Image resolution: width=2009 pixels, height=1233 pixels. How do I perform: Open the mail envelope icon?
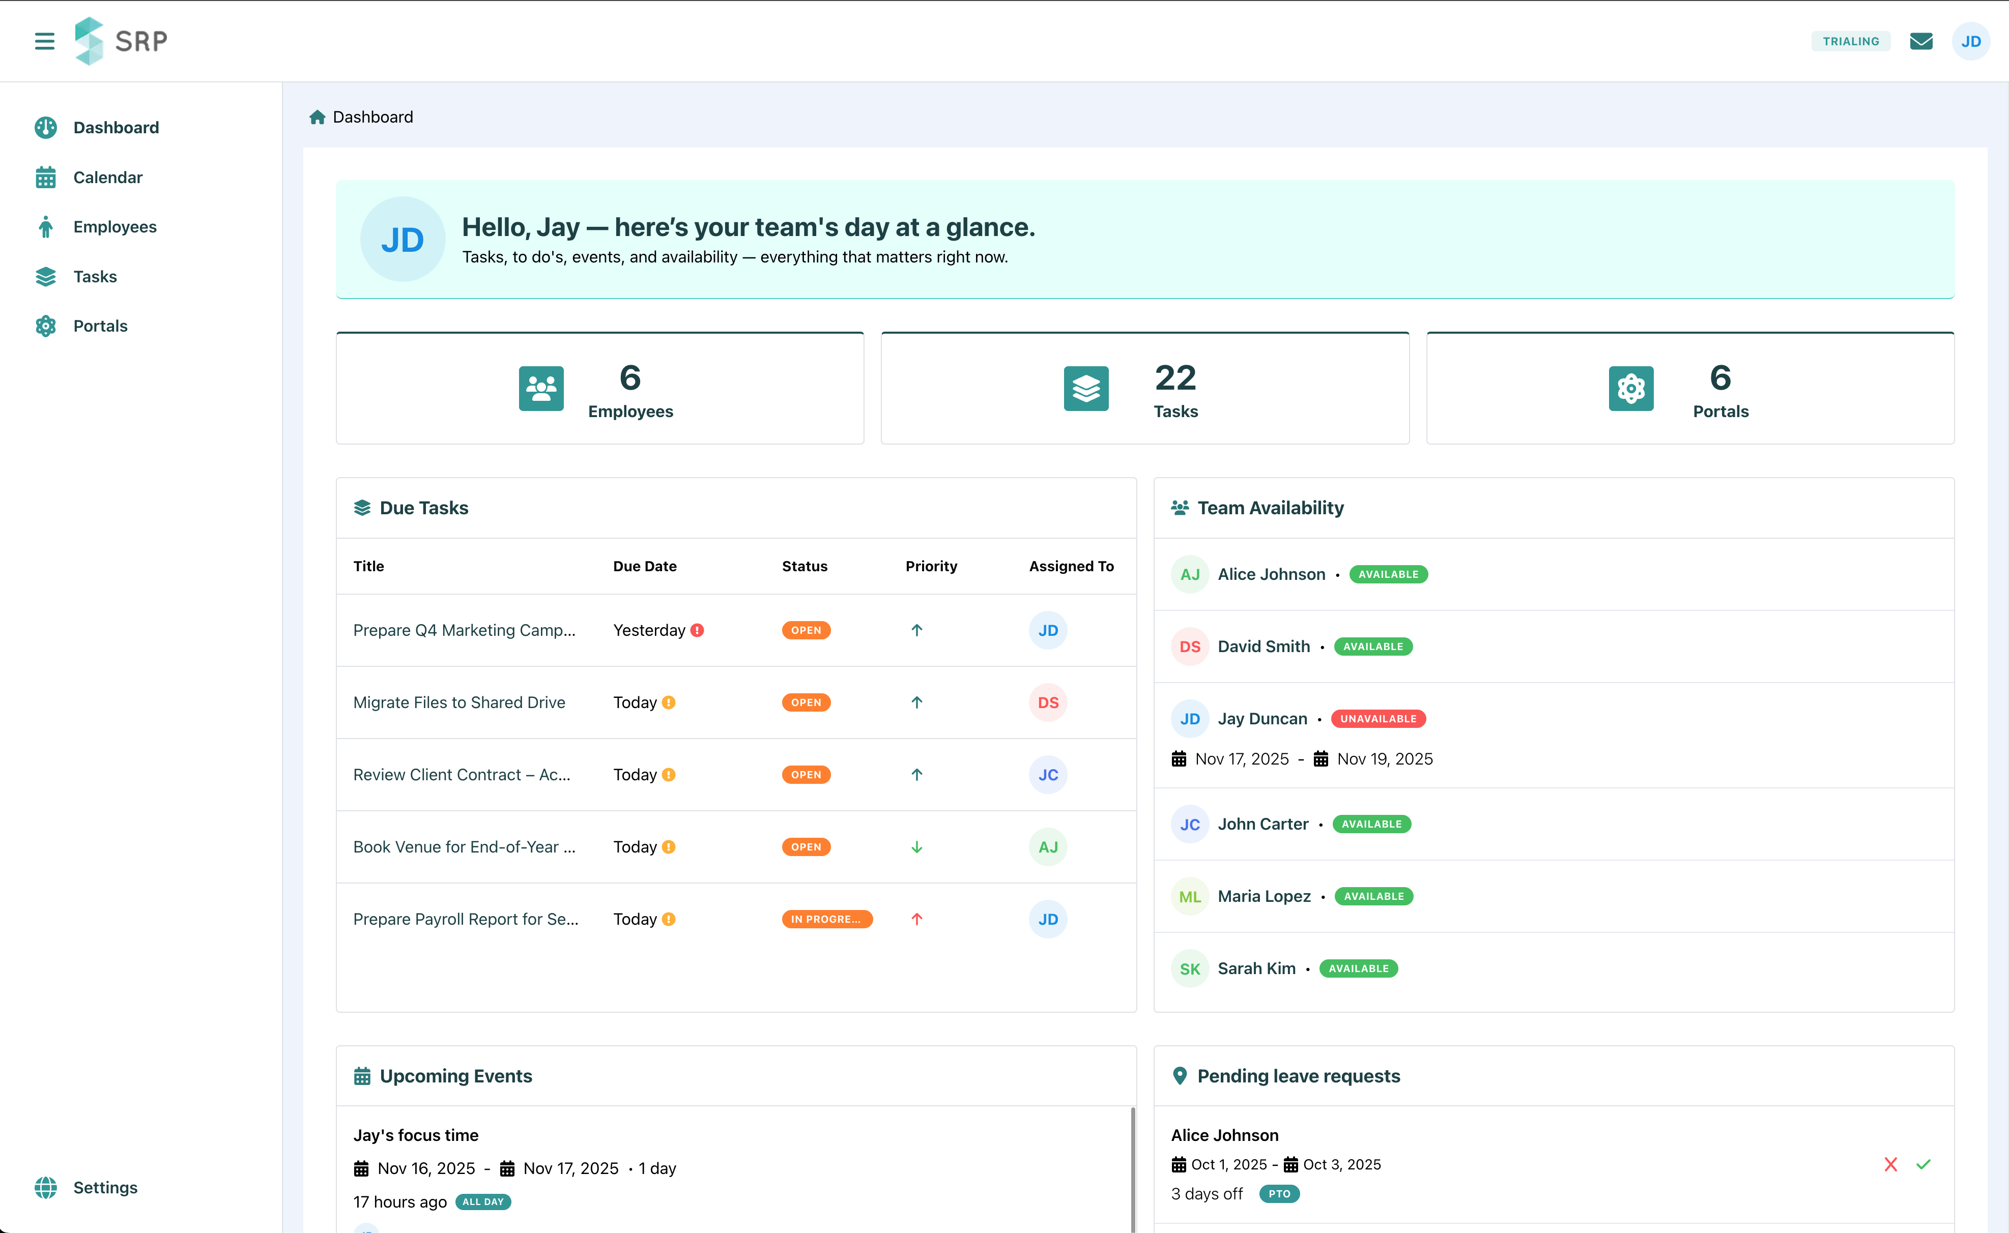pos(1921,41)
